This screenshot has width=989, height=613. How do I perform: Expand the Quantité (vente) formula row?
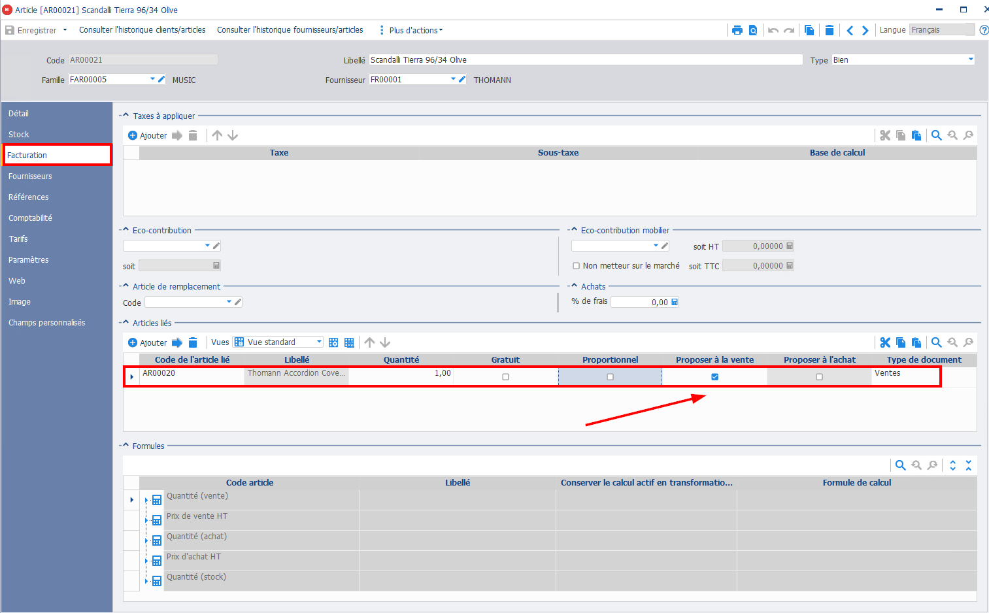click(x=146, y=500)
